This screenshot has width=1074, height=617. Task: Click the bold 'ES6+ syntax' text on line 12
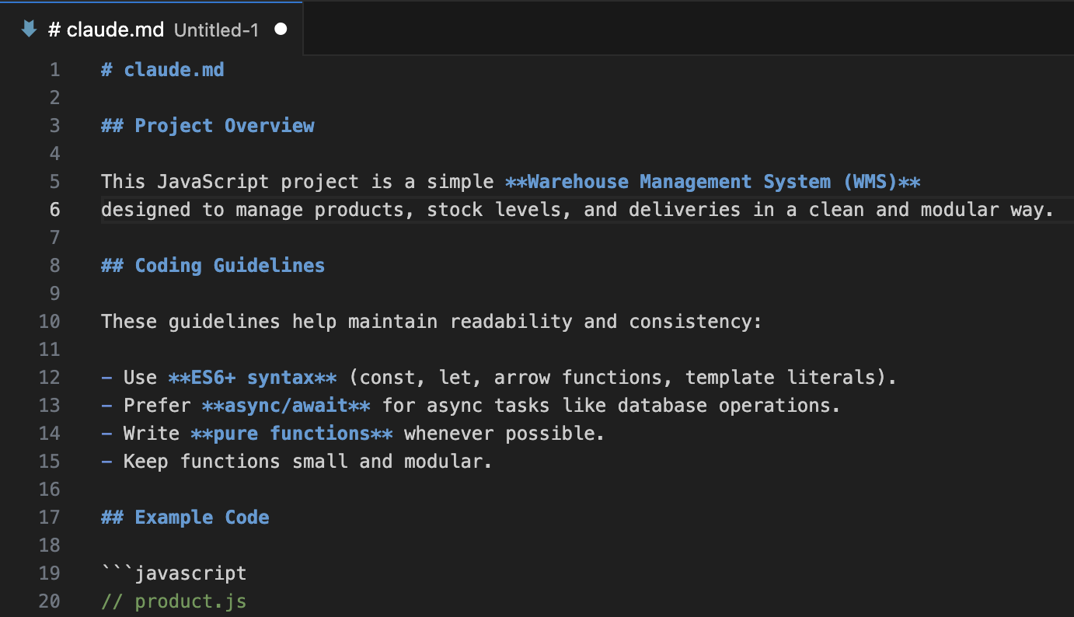[251, 377]
